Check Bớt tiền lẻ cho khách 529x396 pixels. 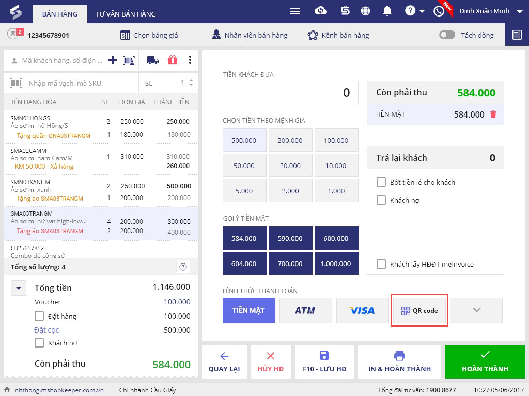[381, 182]
